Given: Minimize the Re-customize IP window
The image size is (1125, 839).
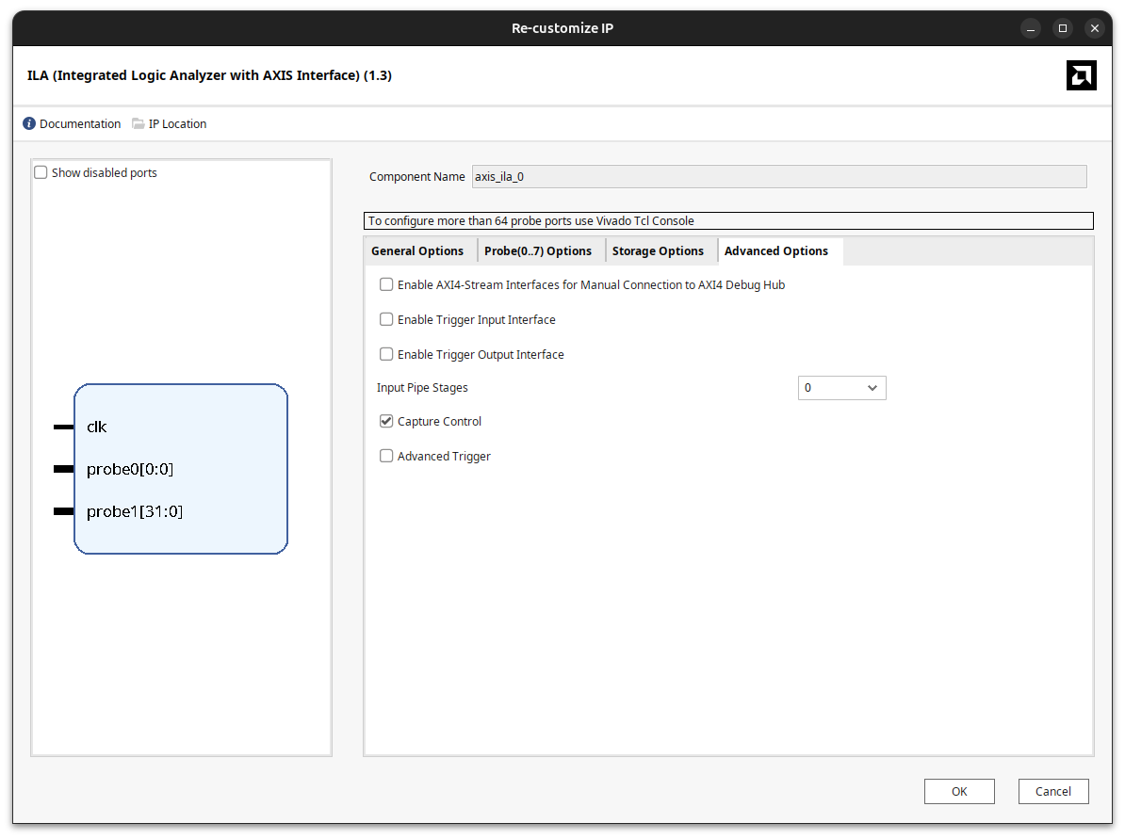Looking at the screenshot, I should tap(1030, 28).
